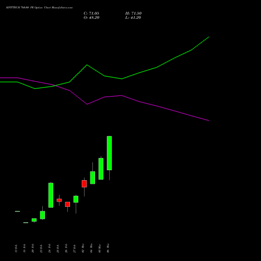Click the 04 Mar date label
Image resolution: width=261 pixels, height=261 pixels.
[x=91, y=248]
